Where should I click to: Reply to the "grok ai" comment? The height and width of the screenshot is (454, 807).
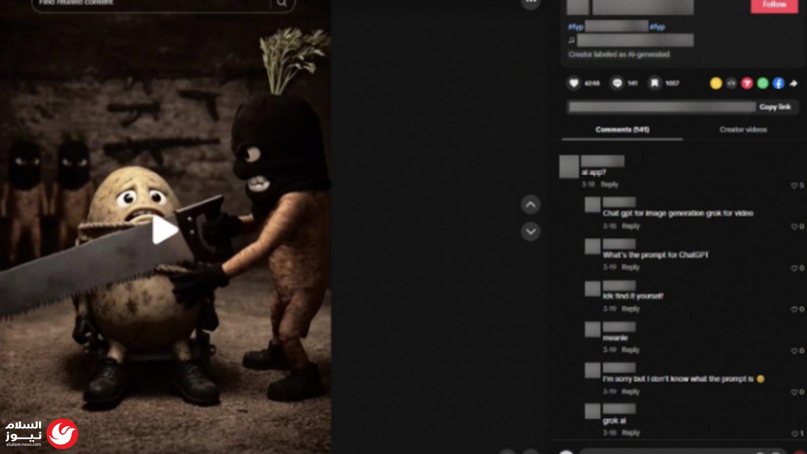[630, 433]
